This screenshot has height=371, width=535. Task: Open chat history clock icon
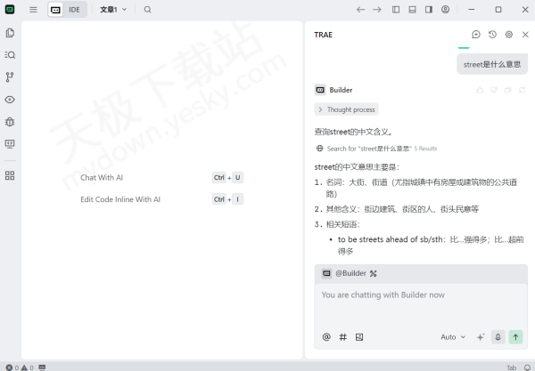[x=492, y=35]
